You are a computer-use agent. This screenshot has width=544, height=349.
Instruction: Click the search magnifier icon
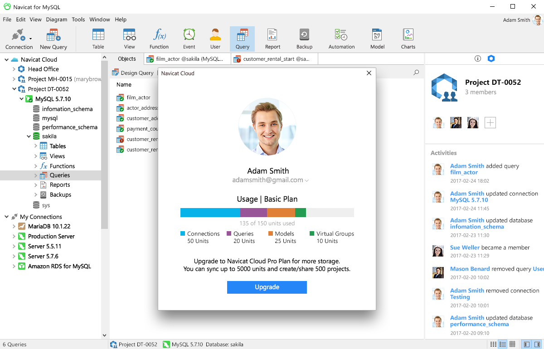[x=416, y=73]
